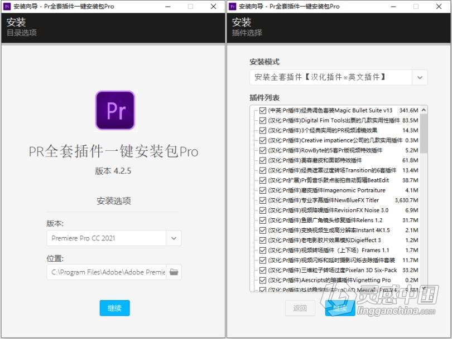Click the 3,630.7M size value
The height and width of the screenshot is (339, 452).
(x=406, y=200)
